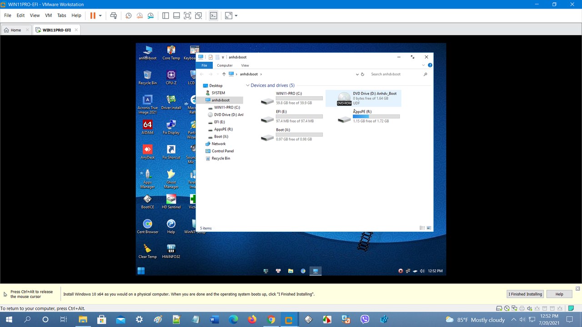Select EFI (E:) in navigation tree
Screen dimensions: 582x327
coord(220,122)
